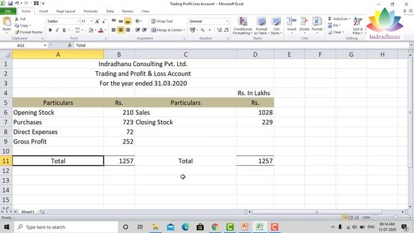Select the Sheet1 worksheet tab
The height and width of the screenshot is (233, 414).
[x=28, y=212]
